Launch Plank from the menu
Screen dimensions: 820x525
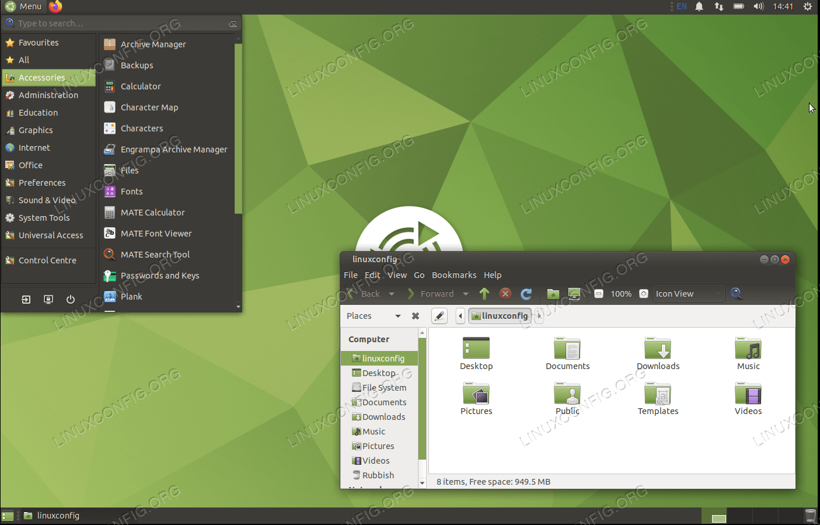click(x=166, y=297)
